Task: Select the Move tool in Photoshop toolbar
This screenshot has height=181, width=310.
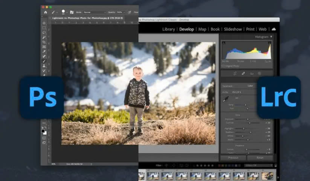Action: point(44,23)
